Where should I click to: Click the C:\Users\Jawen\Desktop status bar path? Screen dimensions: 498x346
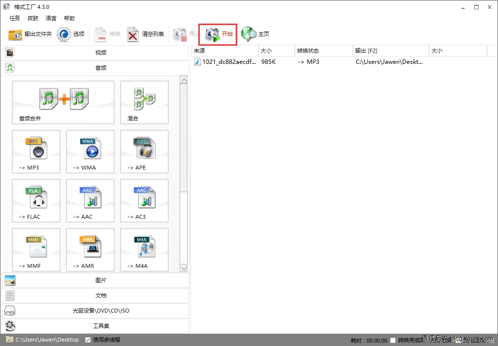[47, 340]
